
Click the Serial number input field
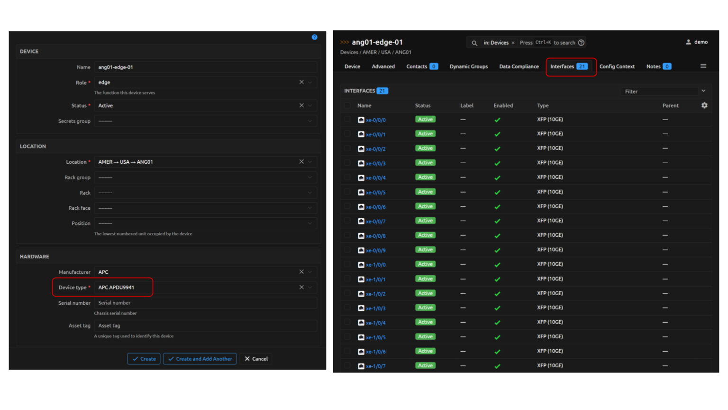[205, 303]
